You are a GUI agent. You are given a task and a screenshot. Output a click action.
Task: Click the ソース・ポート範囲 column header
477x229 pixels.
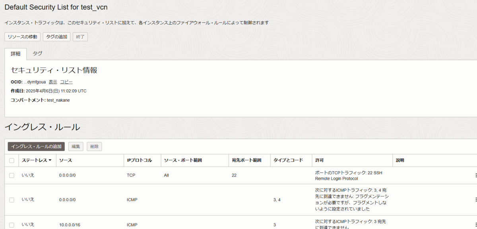(183, 160)
